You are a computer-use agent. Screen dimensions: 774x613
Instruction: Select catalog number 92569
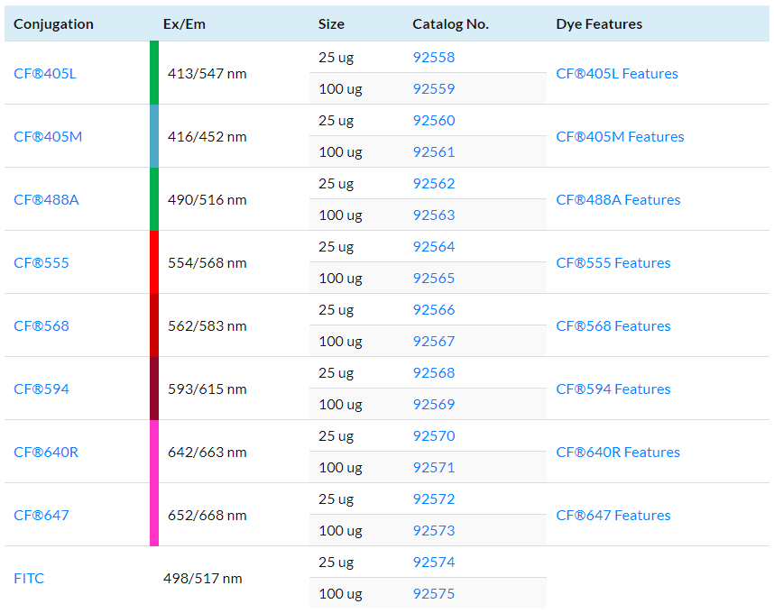pyautogui.click(x=434, y=405)
